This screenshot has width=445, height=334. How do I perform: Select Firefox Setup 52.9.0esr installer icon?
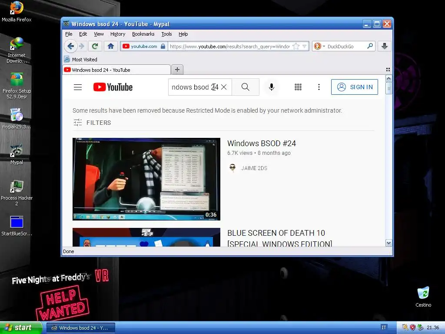[17, 86]
